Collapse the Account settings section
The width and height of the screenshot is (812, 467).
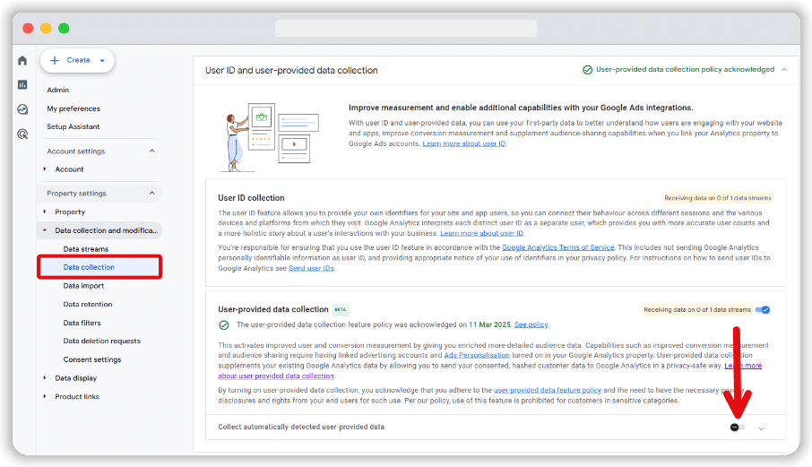152,151
